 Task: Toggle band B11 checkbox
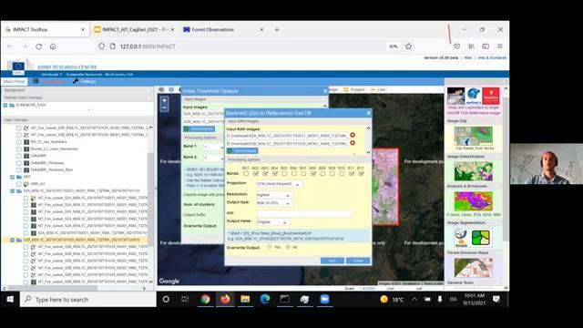point(352,173)
